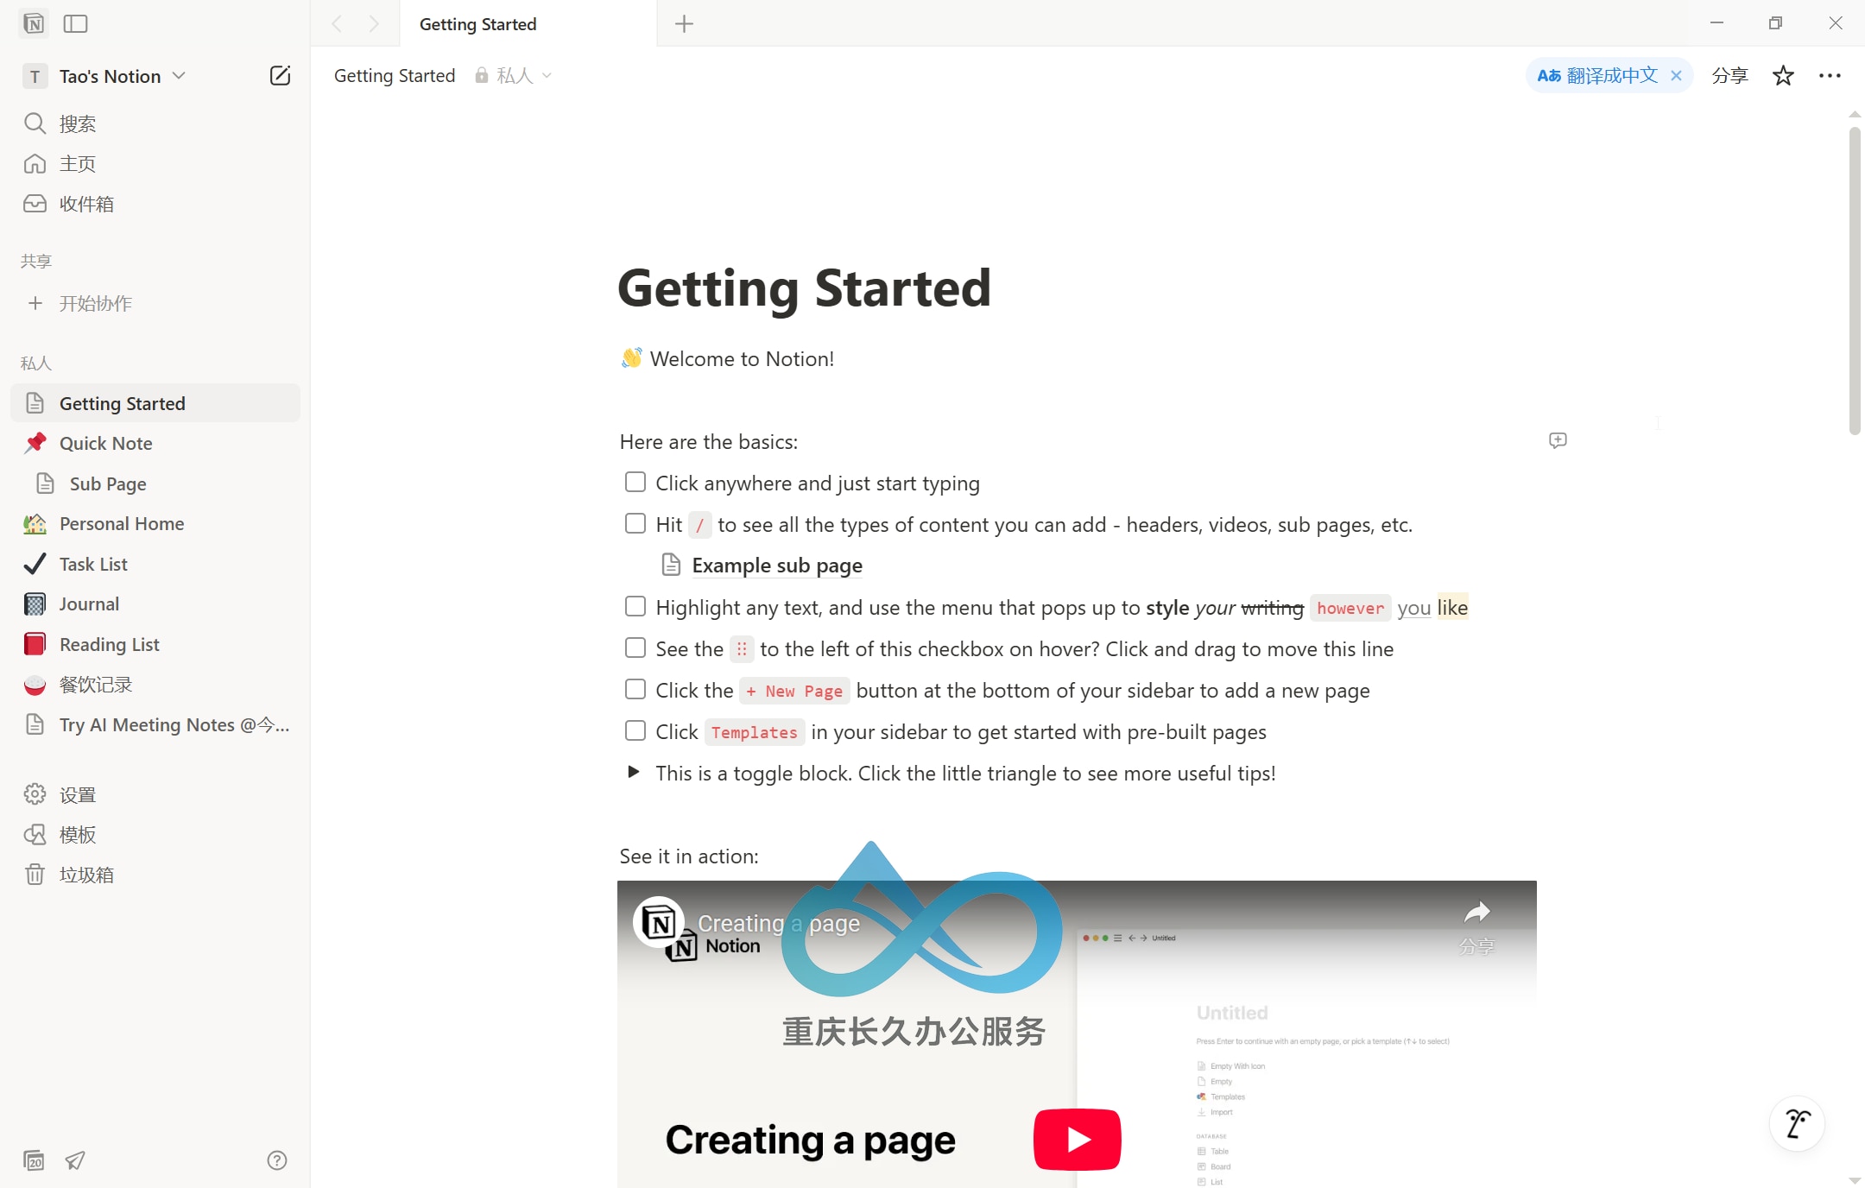Open the inbox (收件箱)

(155, 204)
